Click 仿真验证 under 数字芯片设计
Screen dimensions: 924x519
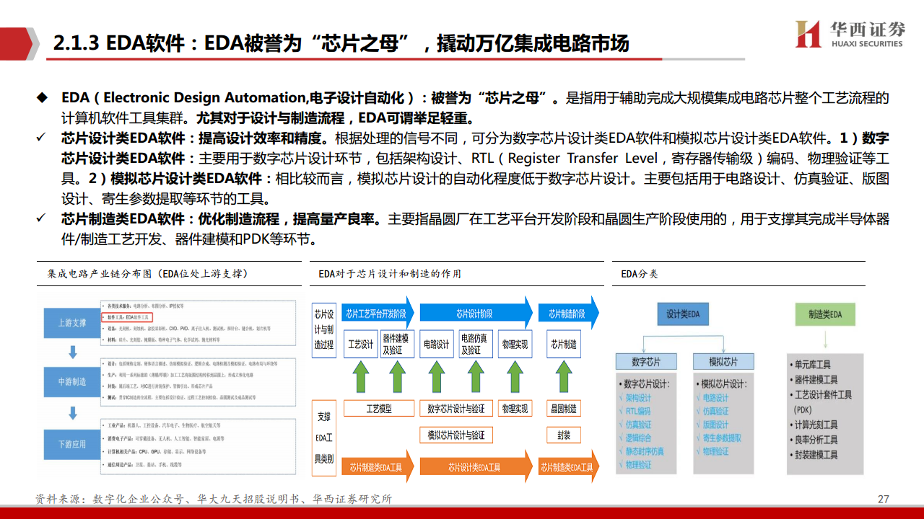(x=635, y=425)
